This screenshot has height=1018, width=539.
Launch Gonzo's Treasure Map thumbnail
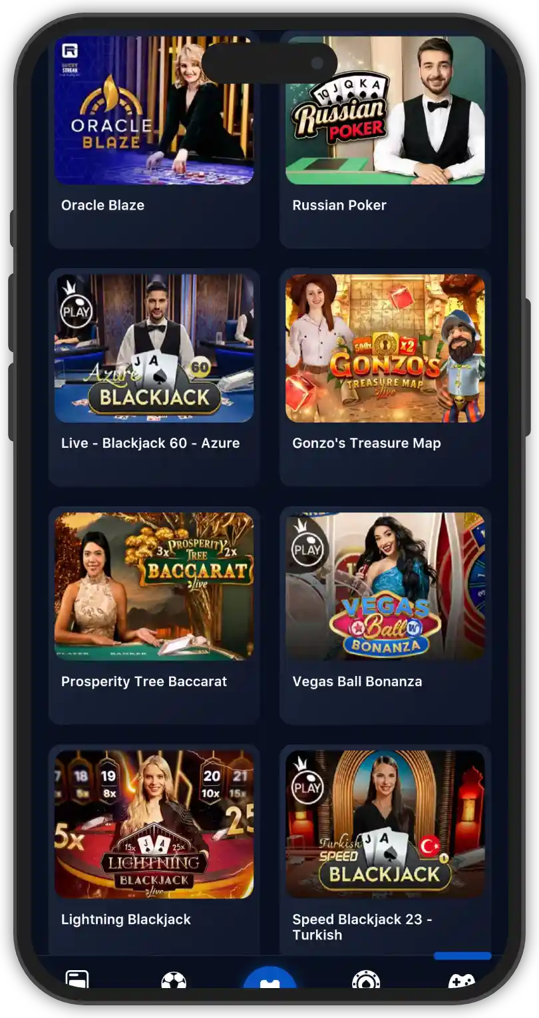click(x=385, y=349)
